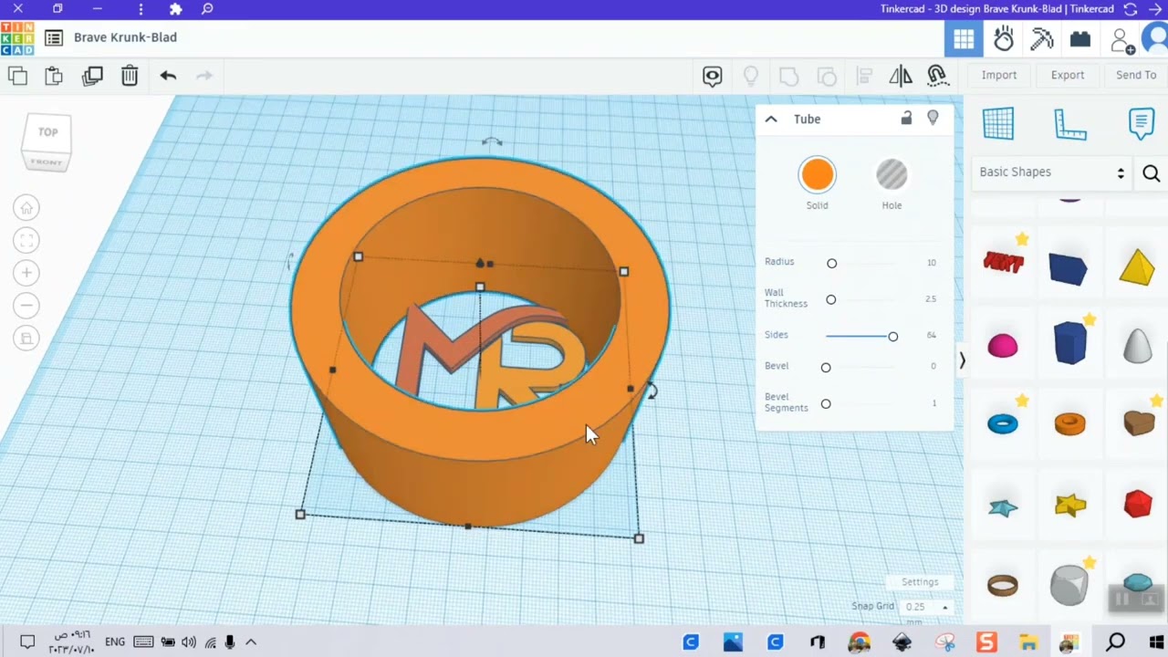
Task: Add a Workplane tool
Action: [998, 123]
